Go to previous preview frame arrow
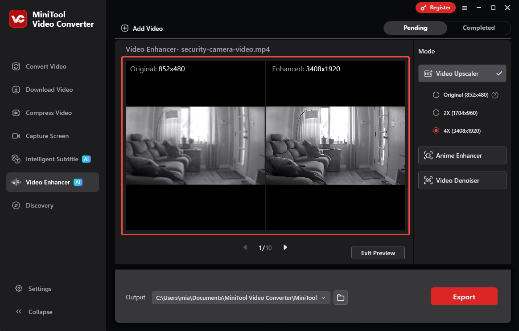The width and height of the screenshot is (519, 331). click(245, 247)
